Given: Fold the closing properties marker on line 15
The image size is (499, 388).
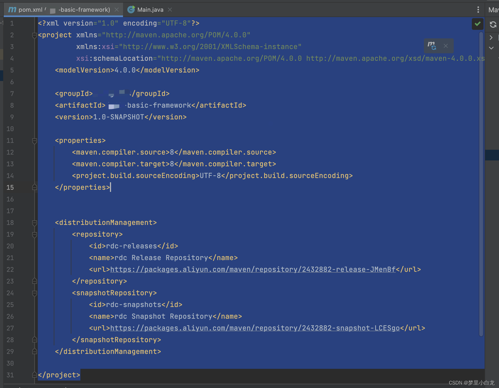Looking at the screenshot, I should (x=34, y=187).
